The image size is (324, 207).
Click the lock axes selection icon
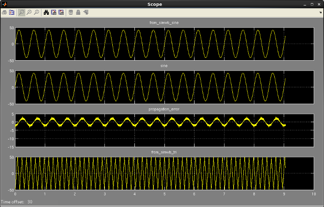click(78, 13)
